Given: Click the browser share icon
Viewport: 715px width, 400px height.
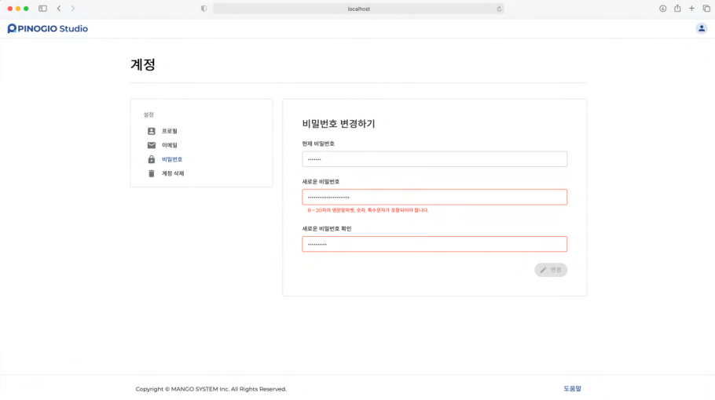Looking at the screenshot, I should pyautogui.click(x=677, y=9).
